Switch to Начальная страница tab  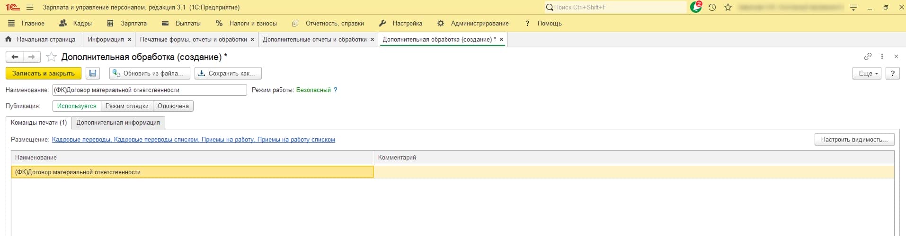click(41, 39)
